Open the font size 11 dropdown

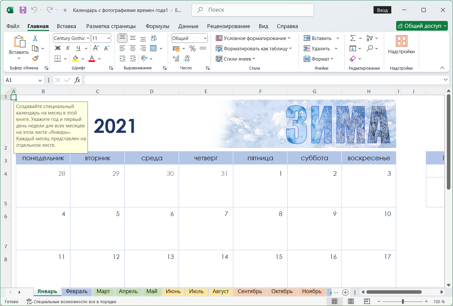109,38
